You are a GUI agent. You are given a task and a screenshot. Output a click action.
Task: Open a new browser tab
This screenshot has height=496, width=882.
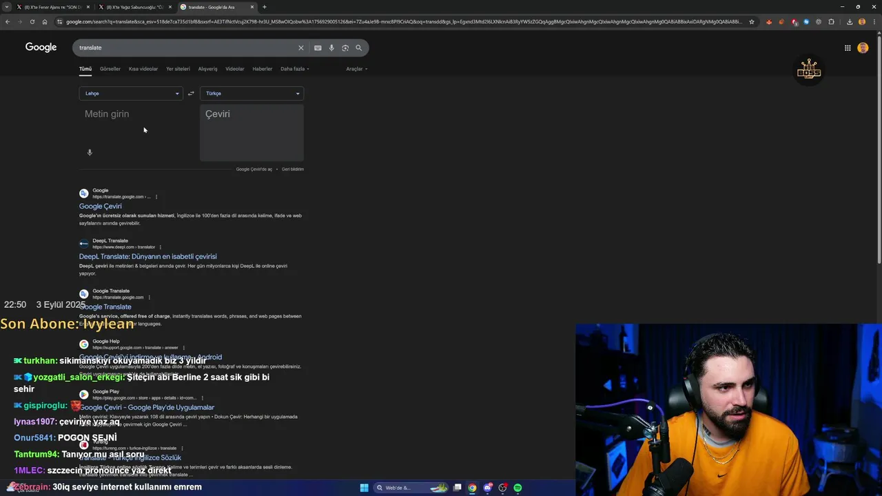265,7
